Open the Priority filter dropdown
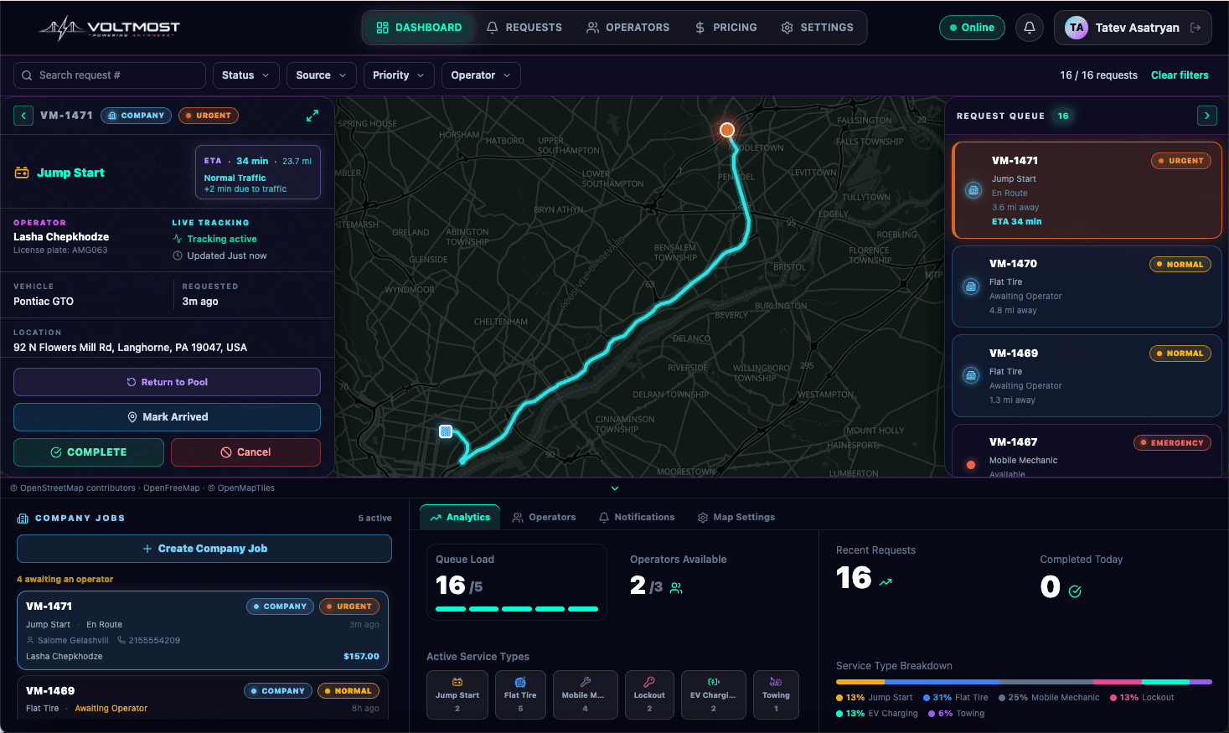The width and height of the screenshot is (1229, 733). point(399,75)
